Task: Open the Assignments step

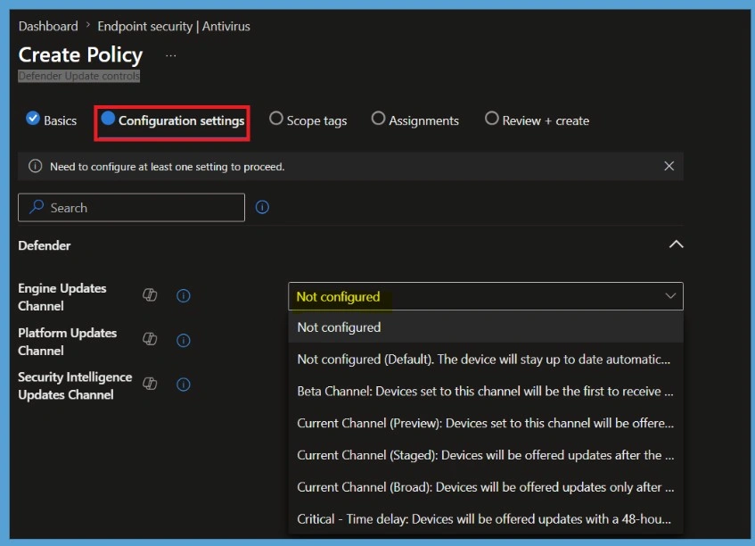Action: coord(415,120)
